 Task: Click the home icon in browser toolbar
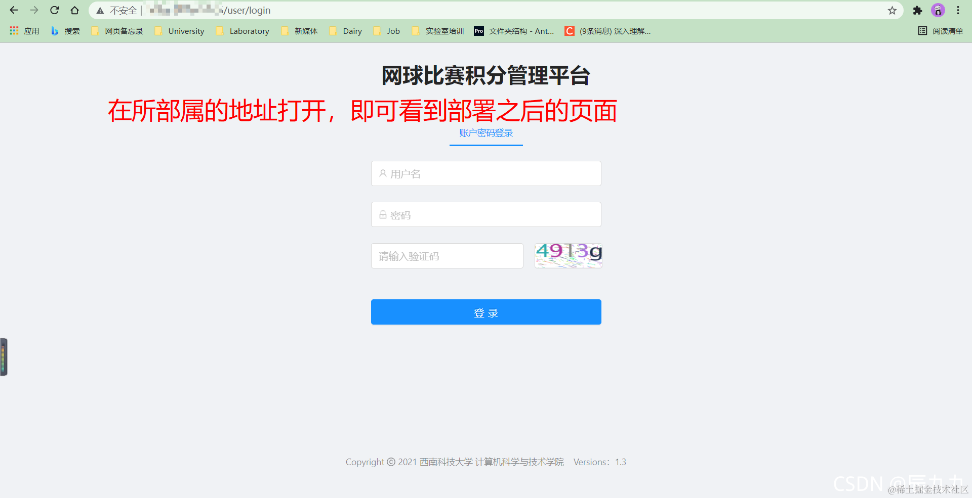tap(74, 10)
